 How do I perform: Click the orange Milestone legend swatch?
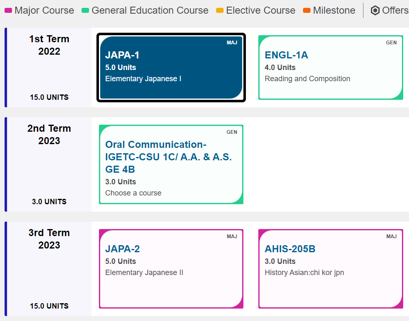tap(307, 10)
